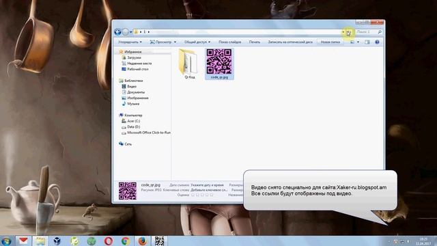This screenshot has width=437, height=246.
Task: Click the Explorer icon on the taskbar
Action: pos(40,241)
